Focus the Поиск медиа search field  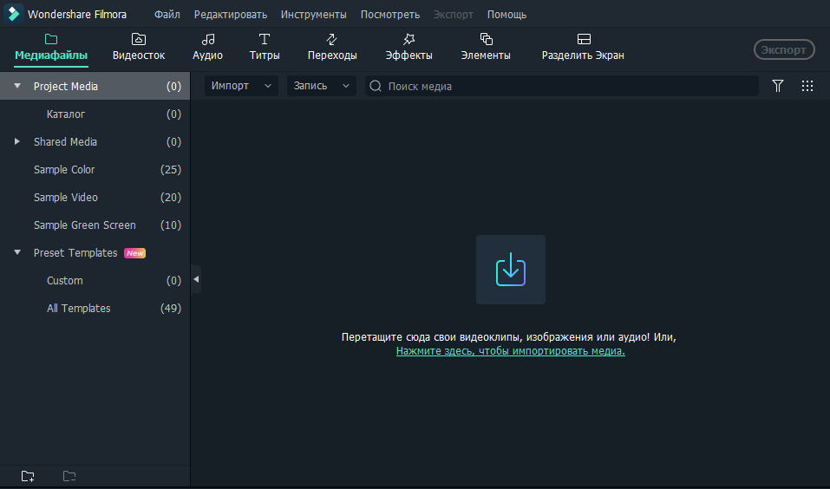point(562,86)
